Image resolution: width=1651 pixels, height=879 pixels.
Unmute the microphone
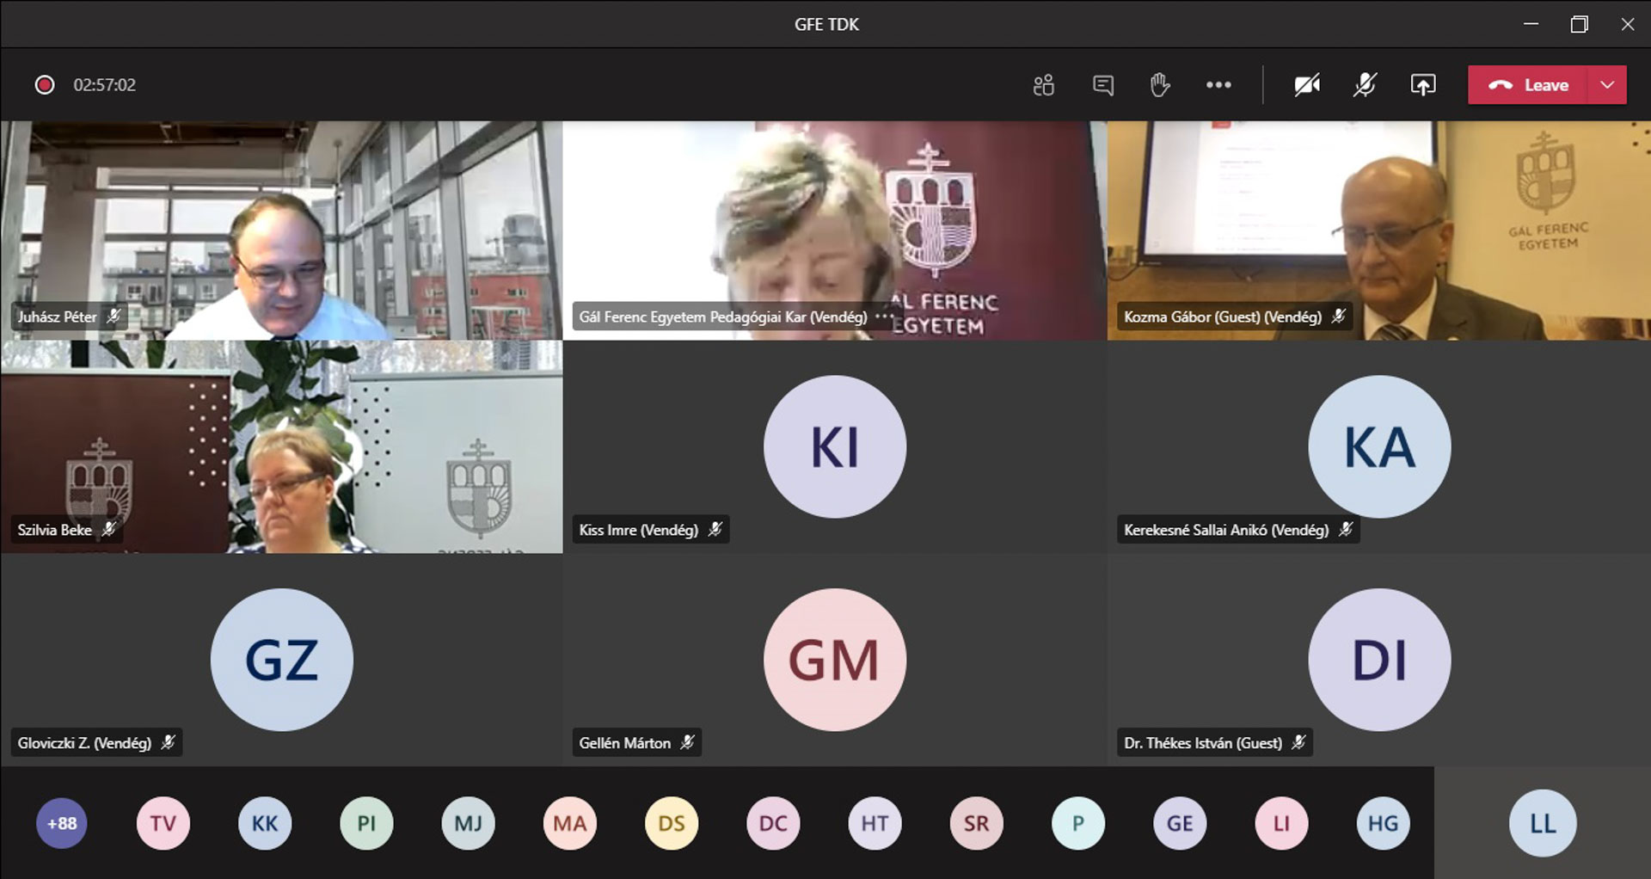(1365, 85)
